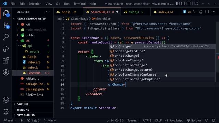Open the File menu
Viewport: 219px width, 123px height.
point(13,4)
